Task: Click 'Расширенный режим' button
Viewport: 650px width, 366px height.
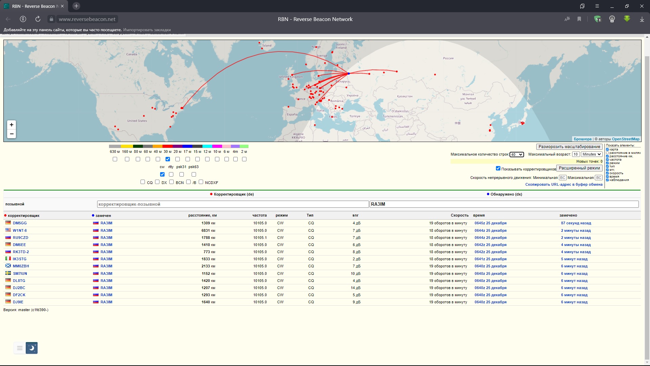Action: pos(579,168)
